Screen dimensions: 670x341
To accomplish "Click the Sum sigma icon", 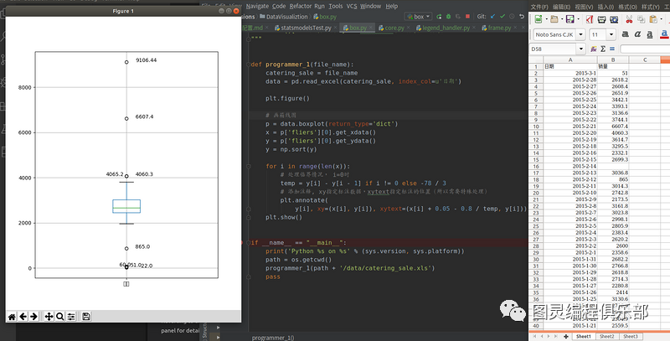I will pyautogui.click(x=603, y=49).
